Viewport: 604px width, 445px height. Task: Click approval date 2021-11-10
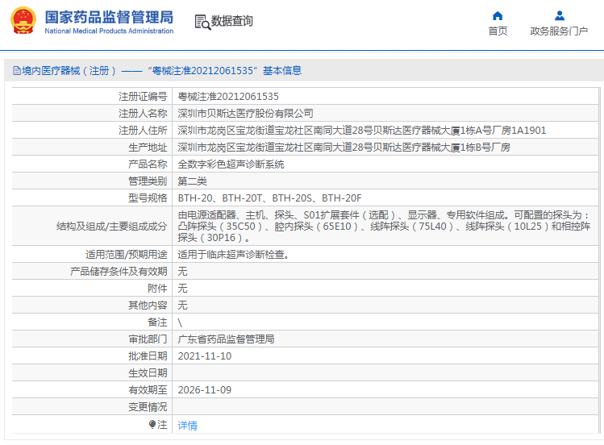point(205,356)
